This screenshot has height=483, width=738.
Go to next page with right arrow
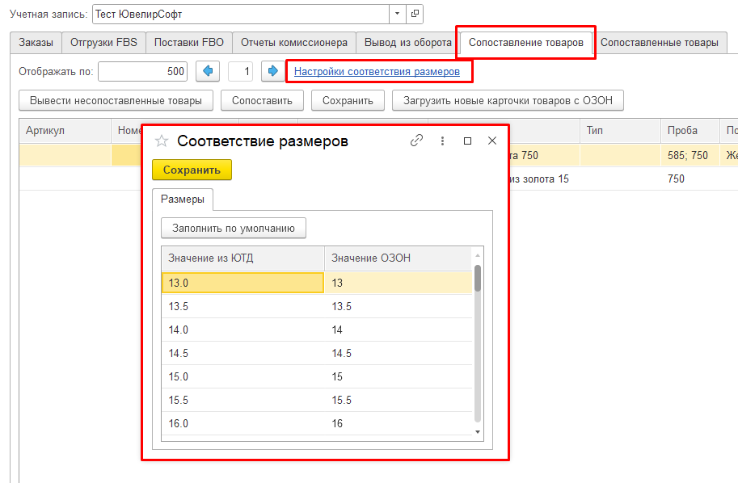(273, 72)
